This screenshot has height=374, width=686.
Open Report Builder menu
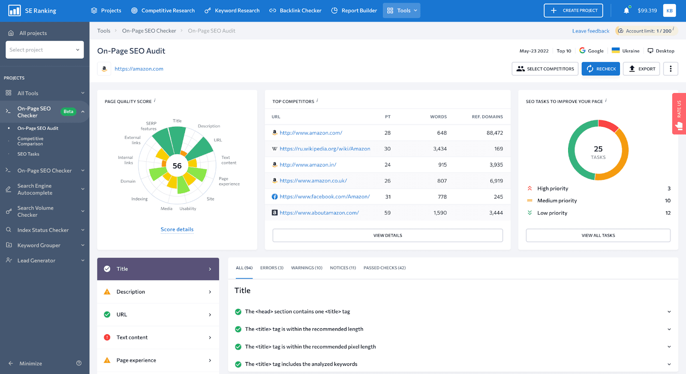tap(354, 10)
